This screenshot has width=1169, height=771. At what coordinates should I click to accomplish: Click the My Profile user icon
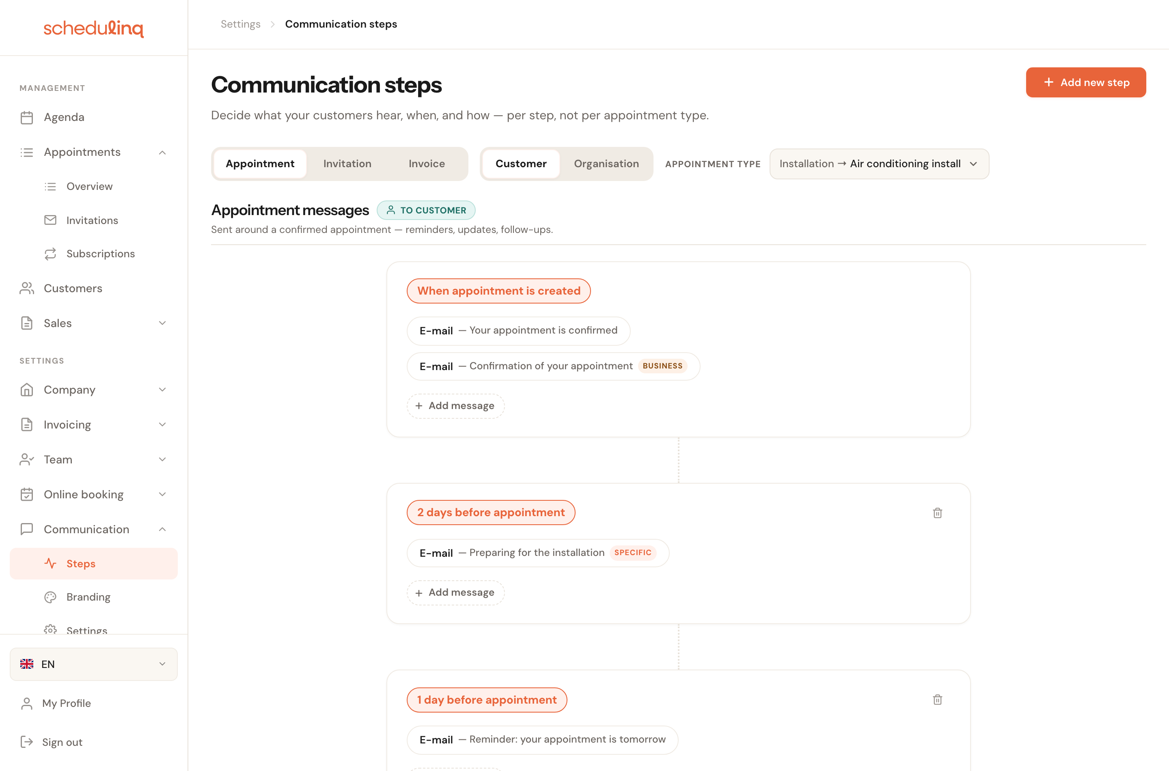[26, 704]
